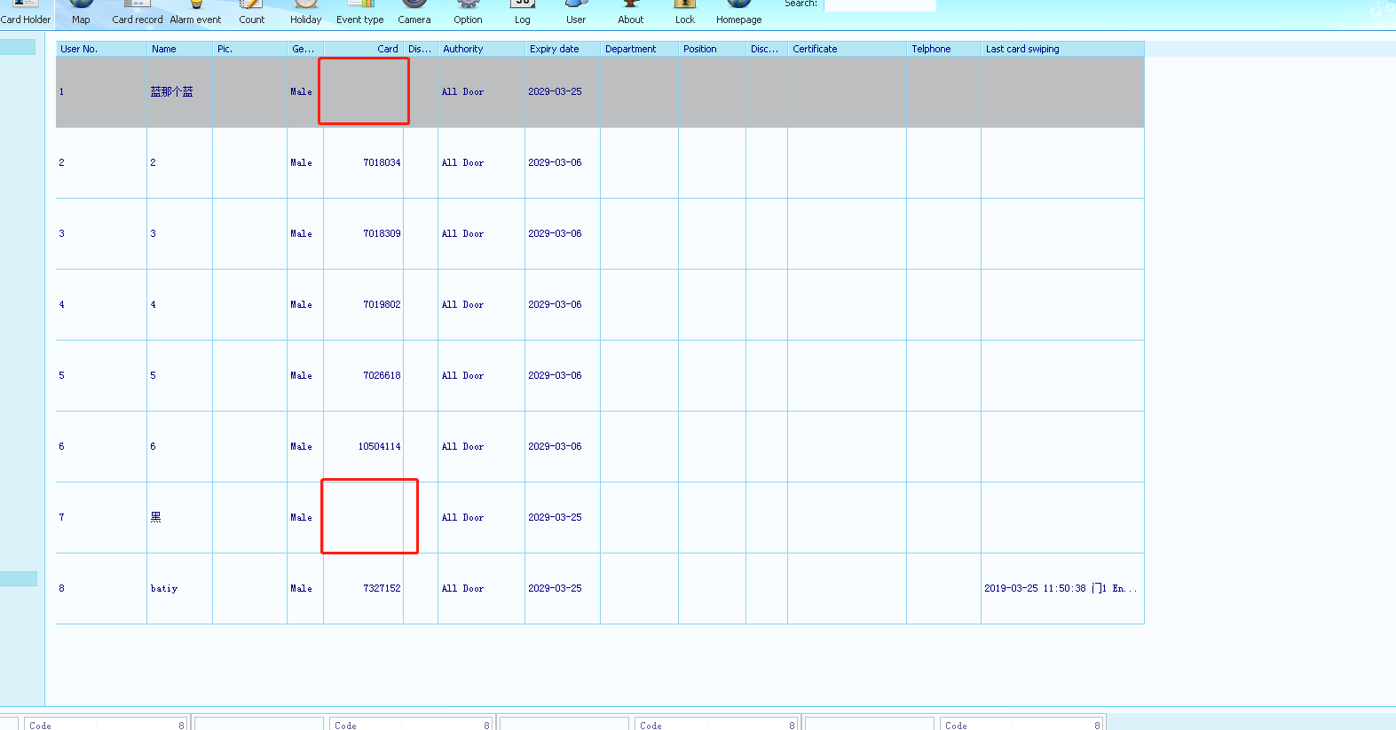Click the Authority column header
This screenshot has width=1396, height=730.
tap(480, 49)
